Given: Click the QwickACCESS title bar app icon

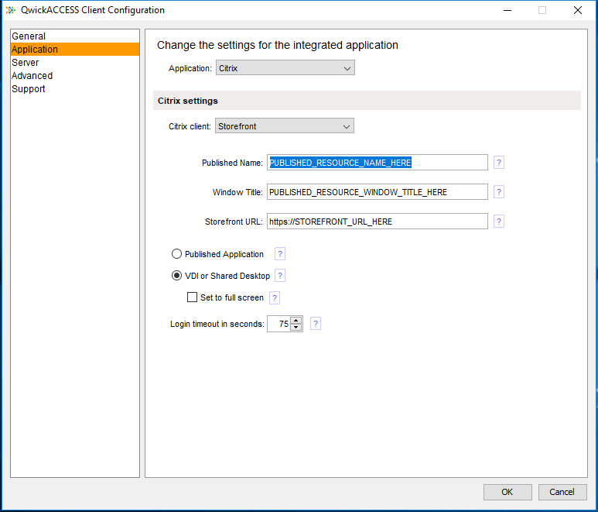Looking at the screenshot, I should pos(11,10).
